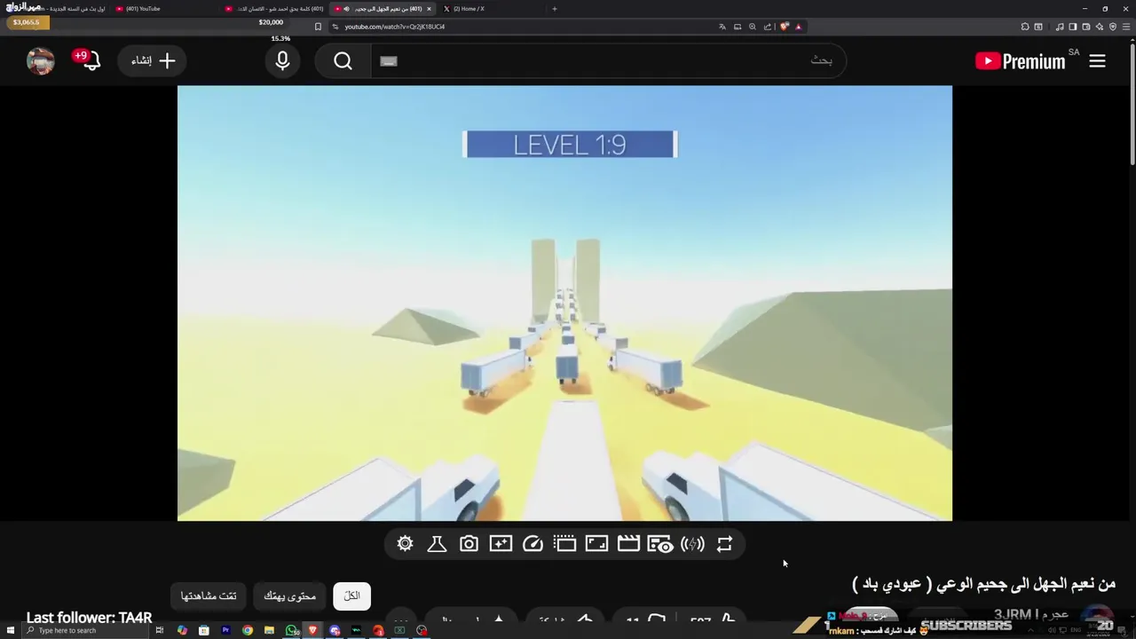Image resolution: width=1136 pixels, height=639 pixels.
Task: Open the notifications bell with 9+ badge
Action: 90,60
